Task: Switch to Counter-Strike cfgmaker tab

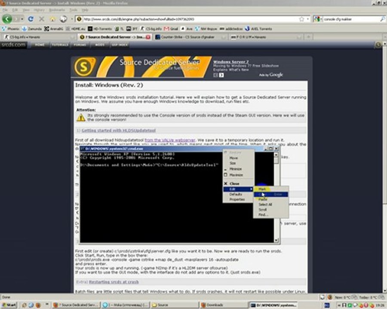Action: 190,37
